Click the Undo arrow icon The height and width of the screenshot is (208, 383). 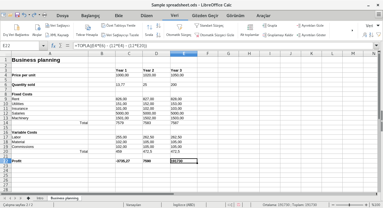[24, 15]
